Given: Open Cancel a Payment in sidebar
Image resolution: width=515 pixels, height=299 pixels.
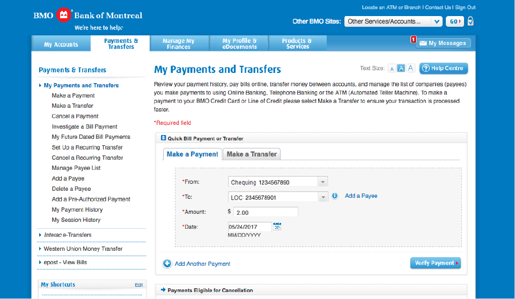Looking at the screenshot, I should click(75, 116).
